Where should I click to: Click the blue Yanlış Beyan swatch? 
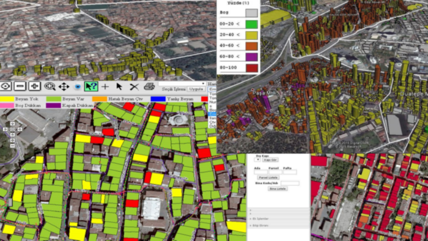pyautogui.click(x=158, y=99)
